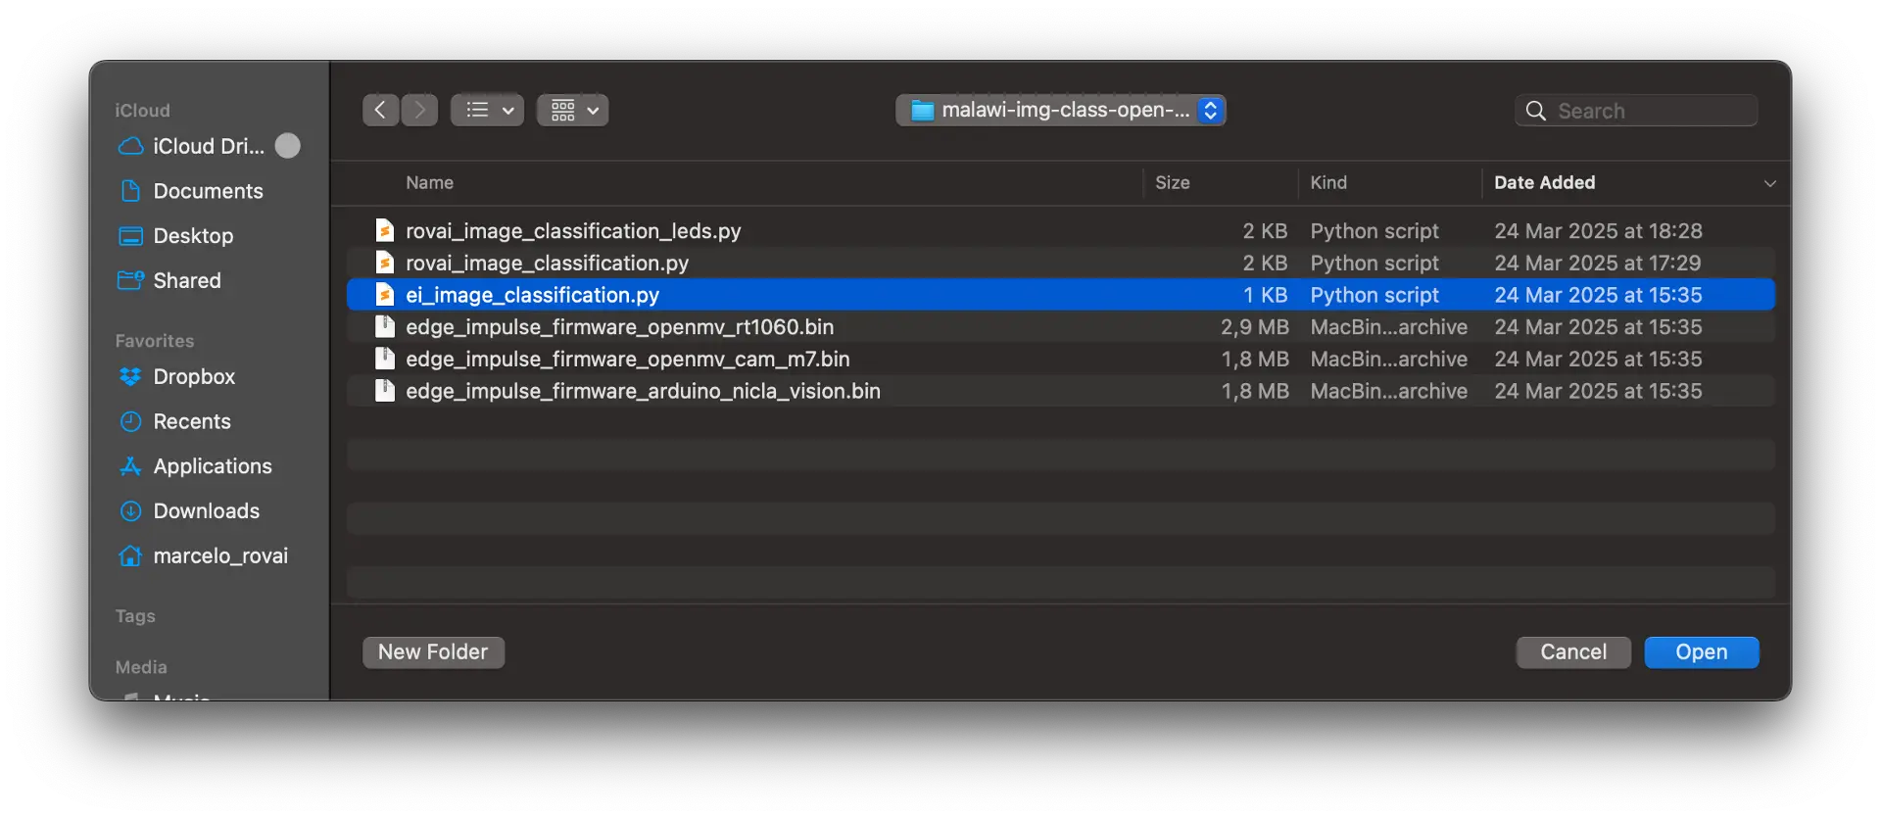Viewport: 1881px width, 819px height.
Task: Select Documents in the sidebar
Action: point(208,192)
